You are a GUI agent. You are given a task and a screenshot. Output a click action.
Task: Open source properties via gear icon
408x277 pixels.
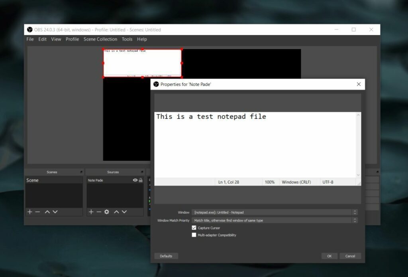pyautogui.click(x=106, y=212)
